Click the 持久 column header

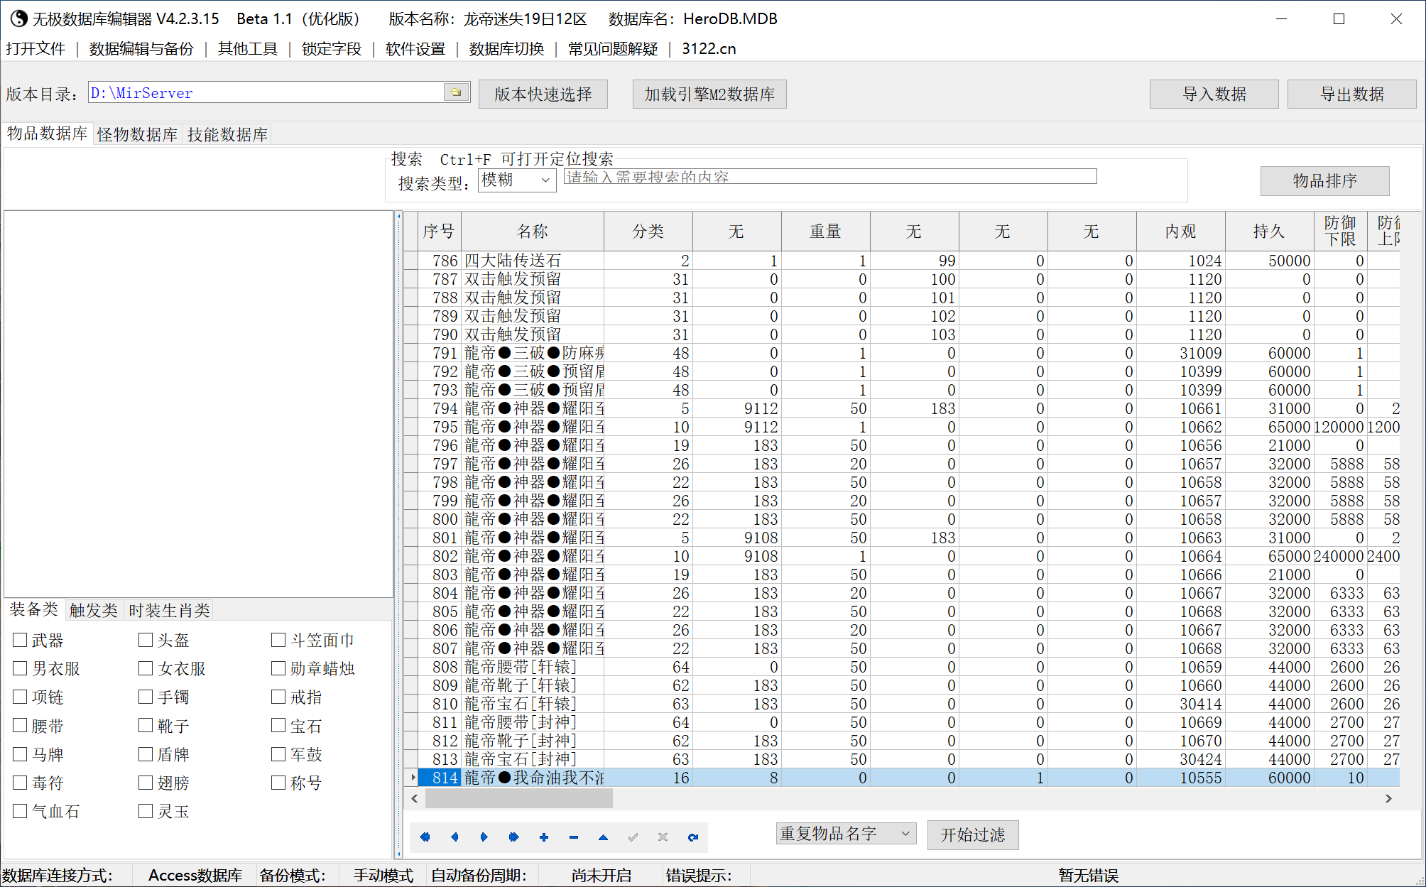pos(1269,232)
